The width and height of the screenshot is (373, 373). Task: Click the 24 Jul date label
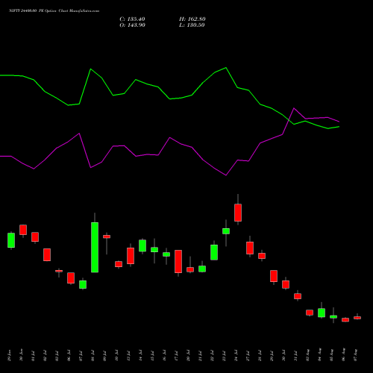pos(236,356)
